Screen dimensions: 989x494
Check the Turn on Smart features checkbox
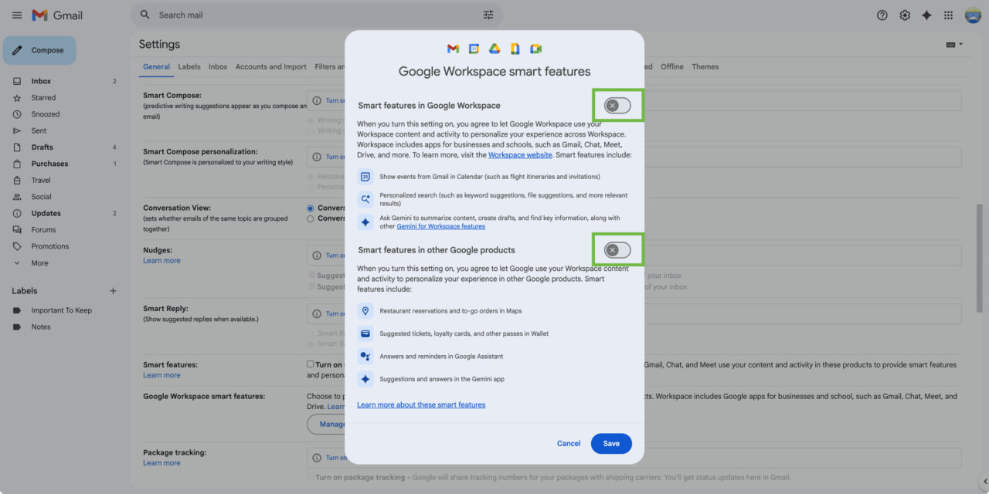pos(311,364)
